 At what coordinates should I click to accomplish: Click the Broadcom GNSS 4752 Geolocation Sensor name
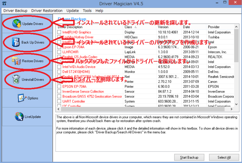click(92, 96)
